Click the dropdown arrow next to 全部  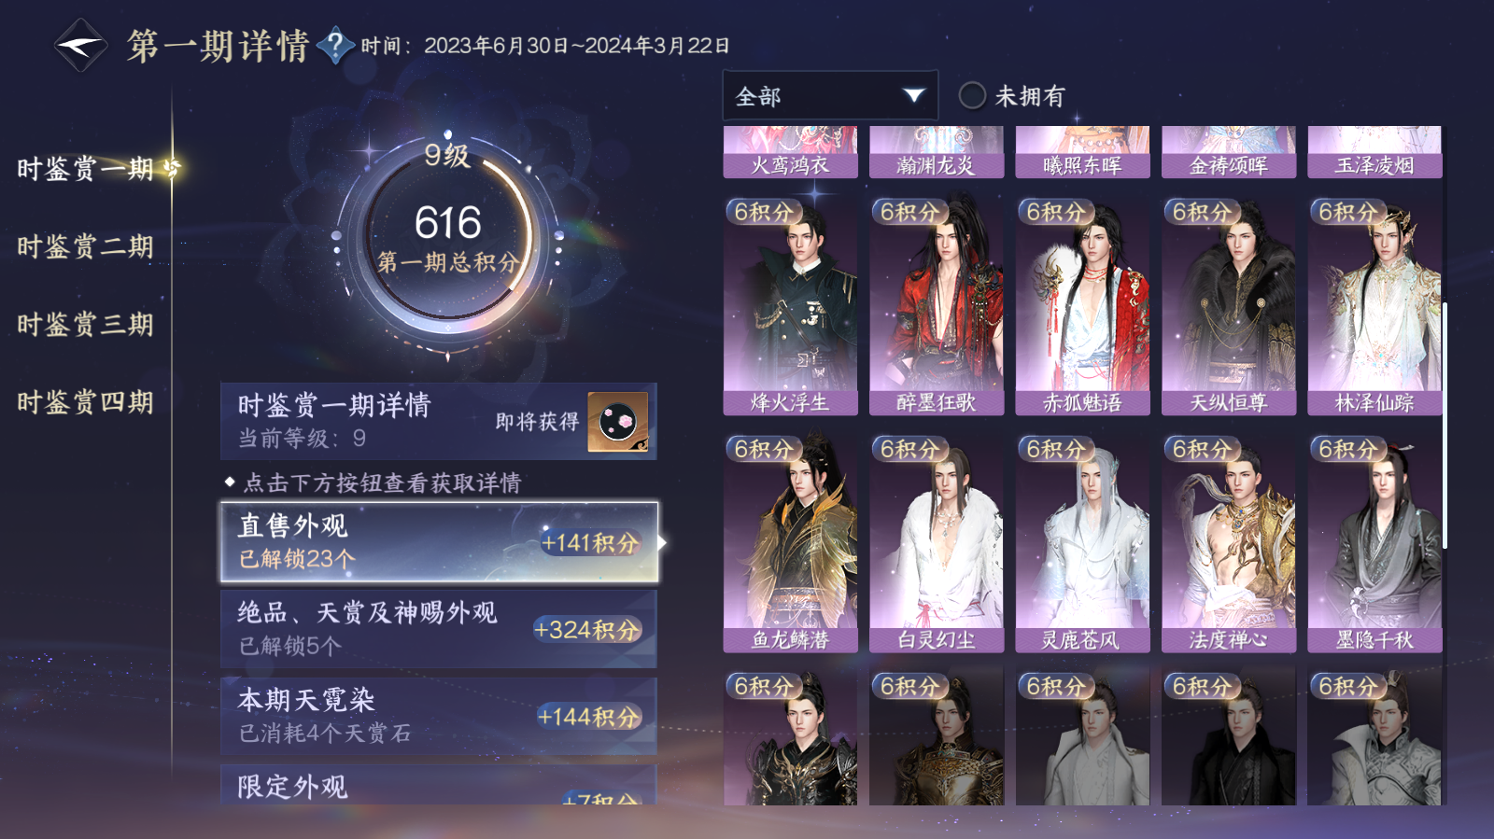click(914, 95)
